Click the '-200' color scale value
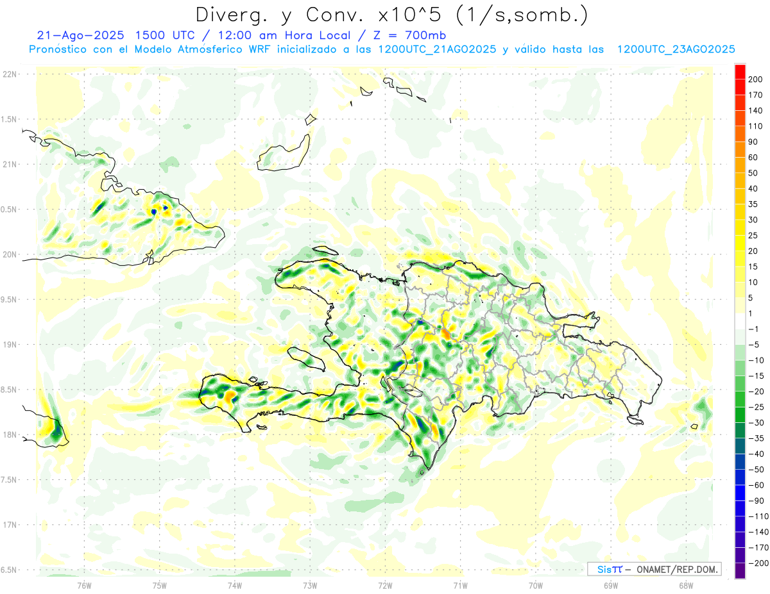 [x=758, y=563]
